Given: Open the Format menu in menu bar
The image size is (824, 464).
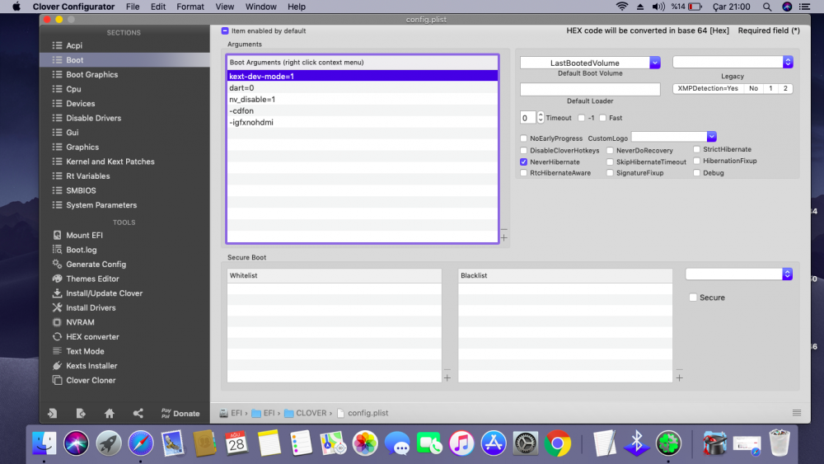Looking at the screenshot, I should [190, 7].
